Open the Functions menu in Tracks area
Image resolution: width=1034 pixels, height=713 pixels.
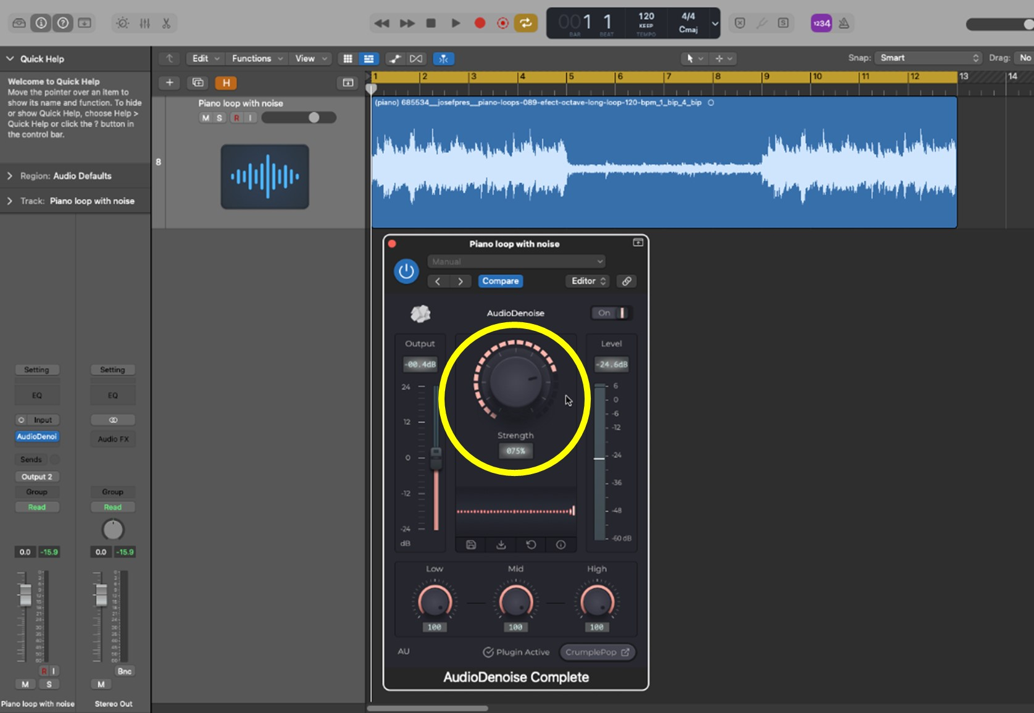tap(257, 59)
